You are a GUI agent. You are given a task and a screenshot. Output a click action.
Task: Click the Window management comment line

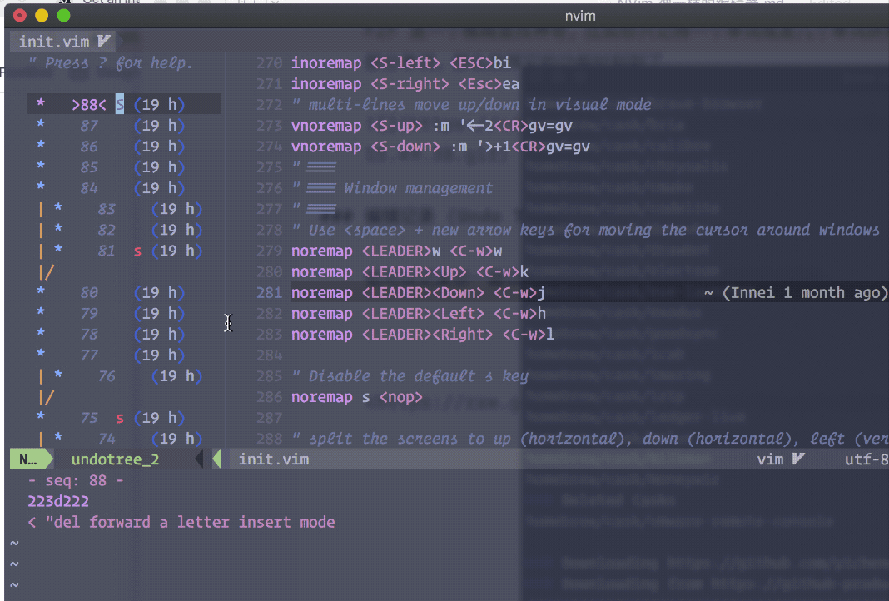tap(392, 188)
